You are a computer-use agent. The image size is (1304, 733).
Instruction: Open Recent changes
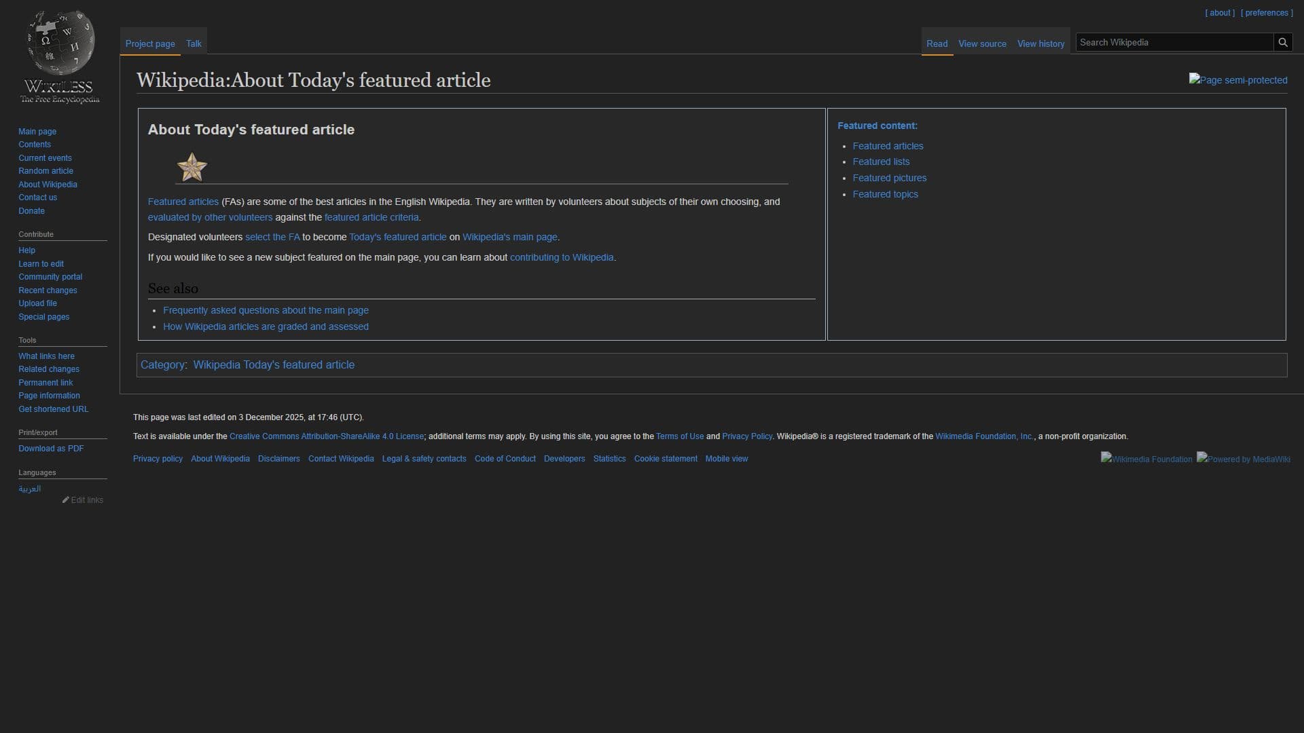click(x=48, y=290)
